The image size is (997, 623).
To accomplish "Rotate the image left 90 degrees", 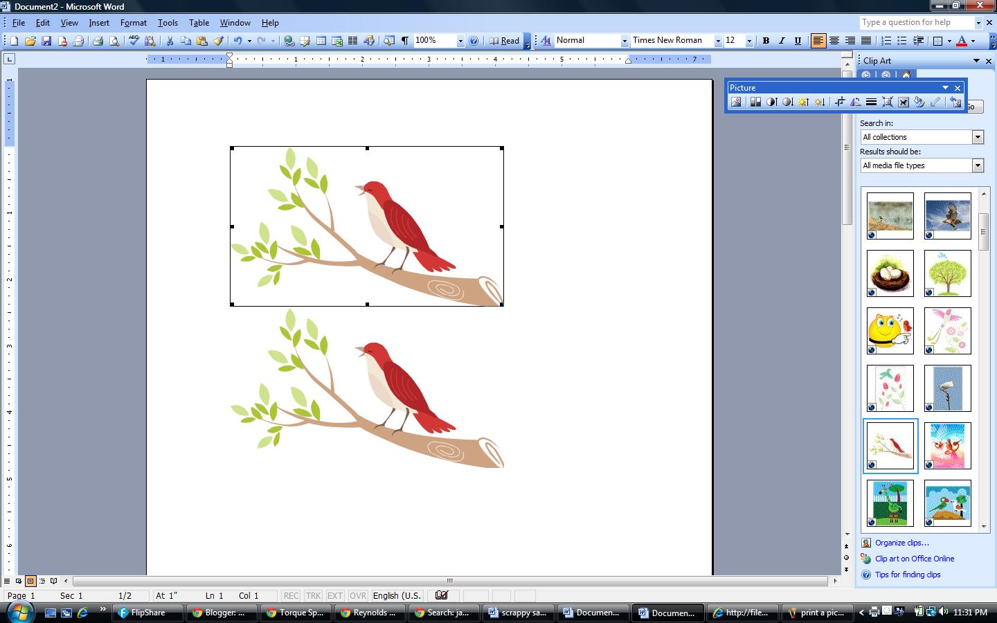I will pos(854,102).
